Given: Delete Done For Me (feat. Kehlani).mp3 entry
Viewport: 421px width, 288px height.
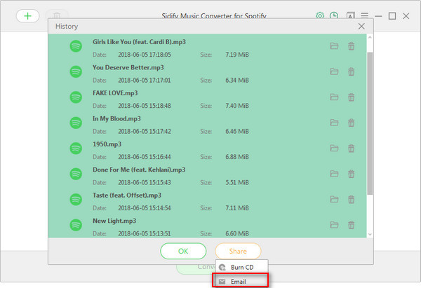Looking at the screenshot, I should coord(351,174).
